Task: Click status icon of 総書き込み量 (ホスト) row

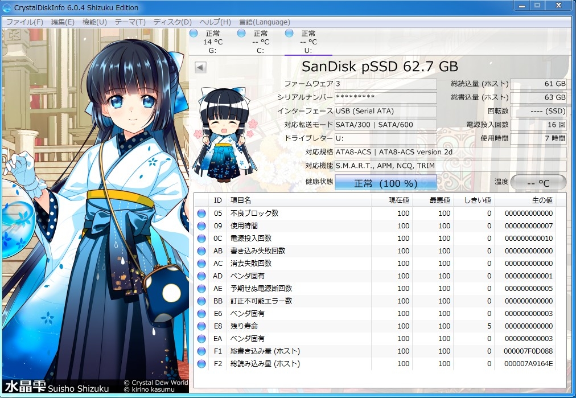Action: click(x=201, y=351)
